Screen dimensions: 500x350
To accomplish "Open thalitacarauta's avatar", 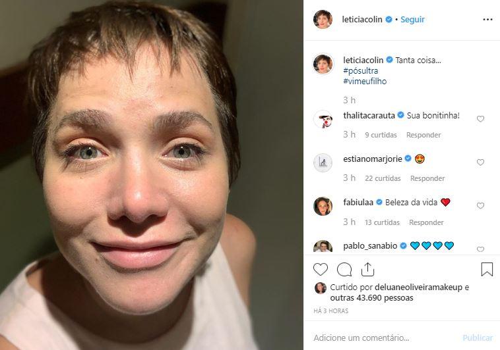I will point(323,119).
